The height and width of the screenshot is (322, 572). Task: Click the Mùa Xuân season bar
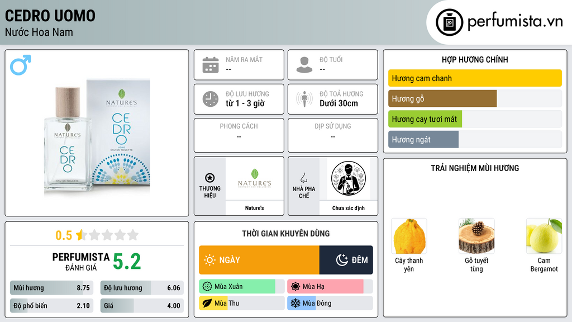[241, 287]
